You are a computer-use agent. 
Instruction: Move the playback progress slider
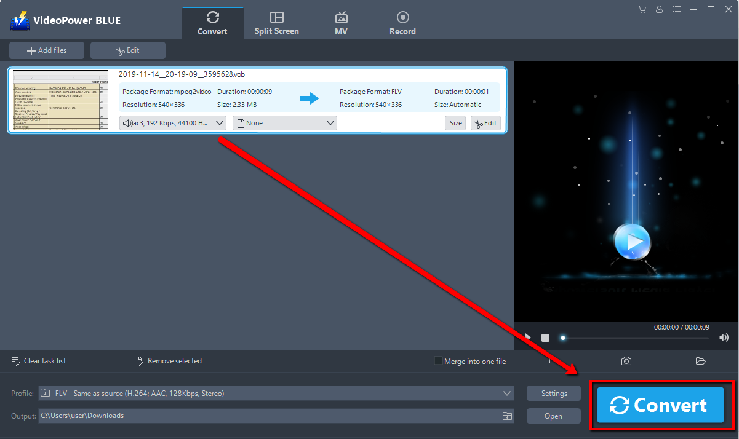(x=562, y=338)
